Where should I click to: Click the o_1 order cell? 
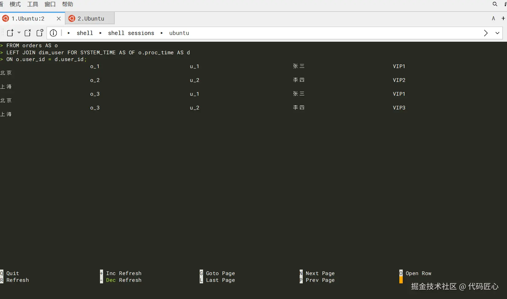(95, 66)
